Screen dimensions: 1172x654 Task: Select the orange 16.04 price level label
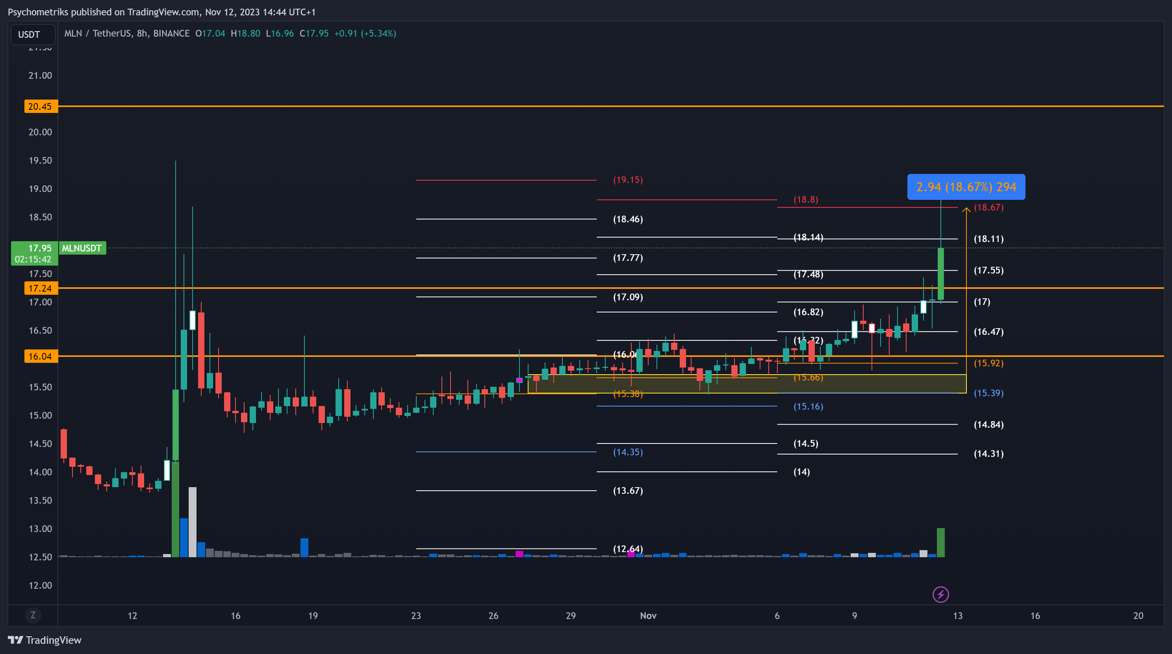pyautogui.click(x=41, y=356)
